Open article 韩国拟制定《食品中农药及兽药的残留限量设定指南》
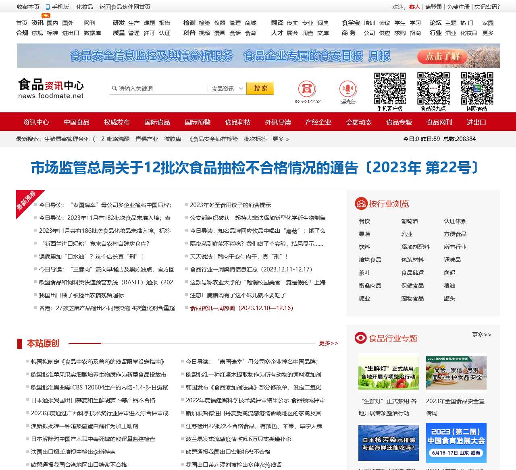Screen dimensions: 516x470 click(98, 362)
